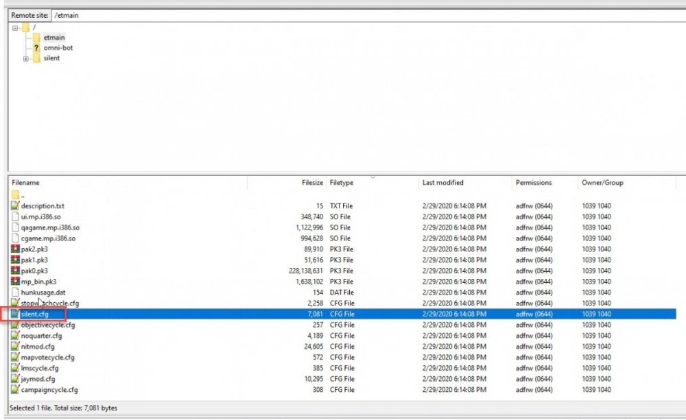
Task: Select jaymod.cfg in the file list
Action: [x=38, y=379]
